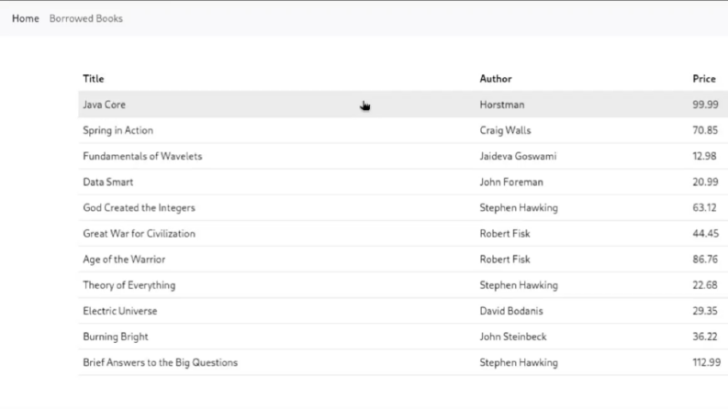Viewport: 728px width, 409px height.
Task: Click the author John Foreman cell
Action: coord(511,182)
